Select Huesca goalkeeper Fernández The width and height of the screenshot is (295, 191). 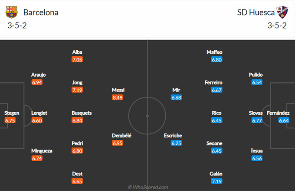coord(278,113)
